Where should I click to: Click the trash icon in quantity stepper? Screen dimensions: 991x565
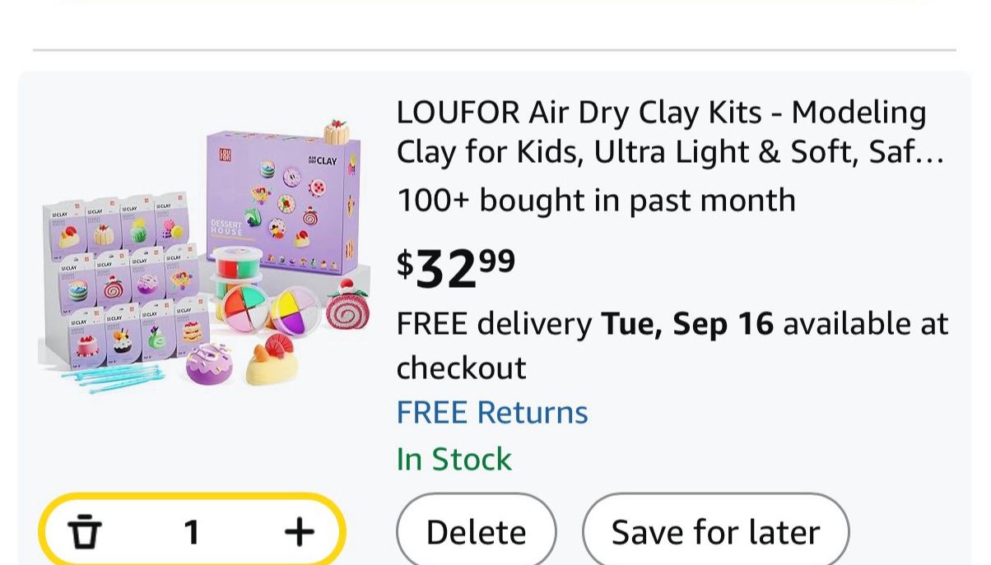83,532
